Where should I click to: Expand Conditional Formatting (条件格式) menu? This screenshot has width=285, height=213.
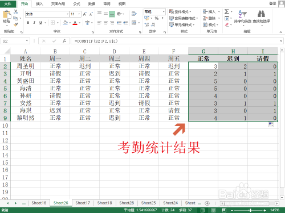[x=180, y=12]
